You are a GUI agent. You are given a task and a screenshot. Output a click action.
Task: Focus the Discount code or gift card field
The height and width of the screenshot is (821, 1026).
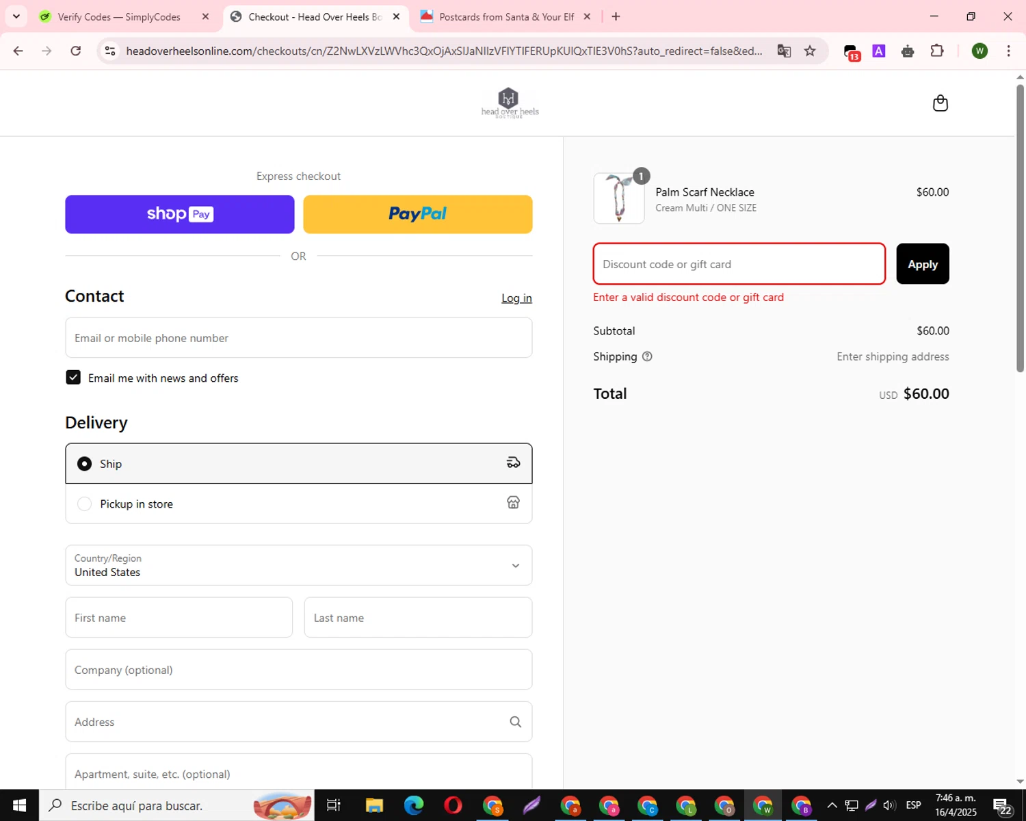739,264
